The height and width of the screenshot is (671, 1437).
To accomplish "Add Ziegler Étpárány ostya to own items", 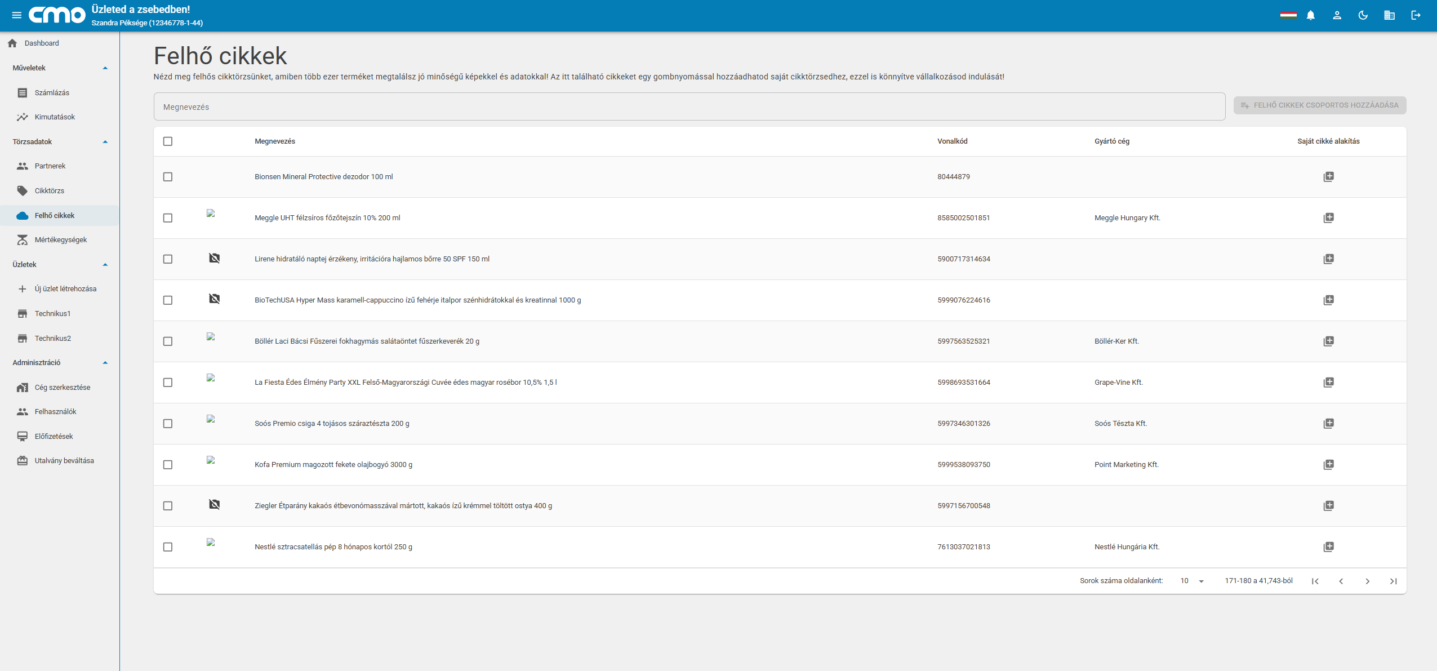I will pos(1328,506).
